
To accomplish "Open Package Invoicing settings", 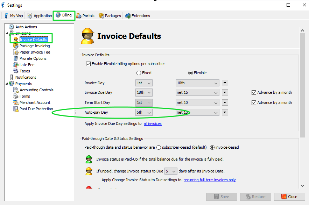I will [x=35, y=46].
